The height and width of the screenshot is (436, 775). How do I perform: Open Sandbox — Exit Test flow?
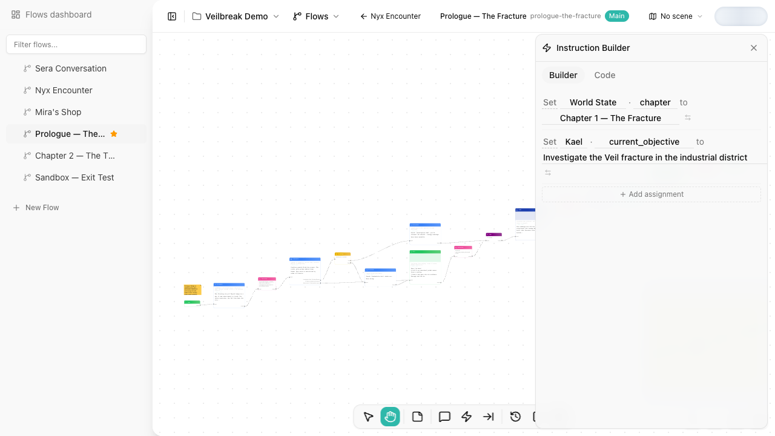point(76,177)
